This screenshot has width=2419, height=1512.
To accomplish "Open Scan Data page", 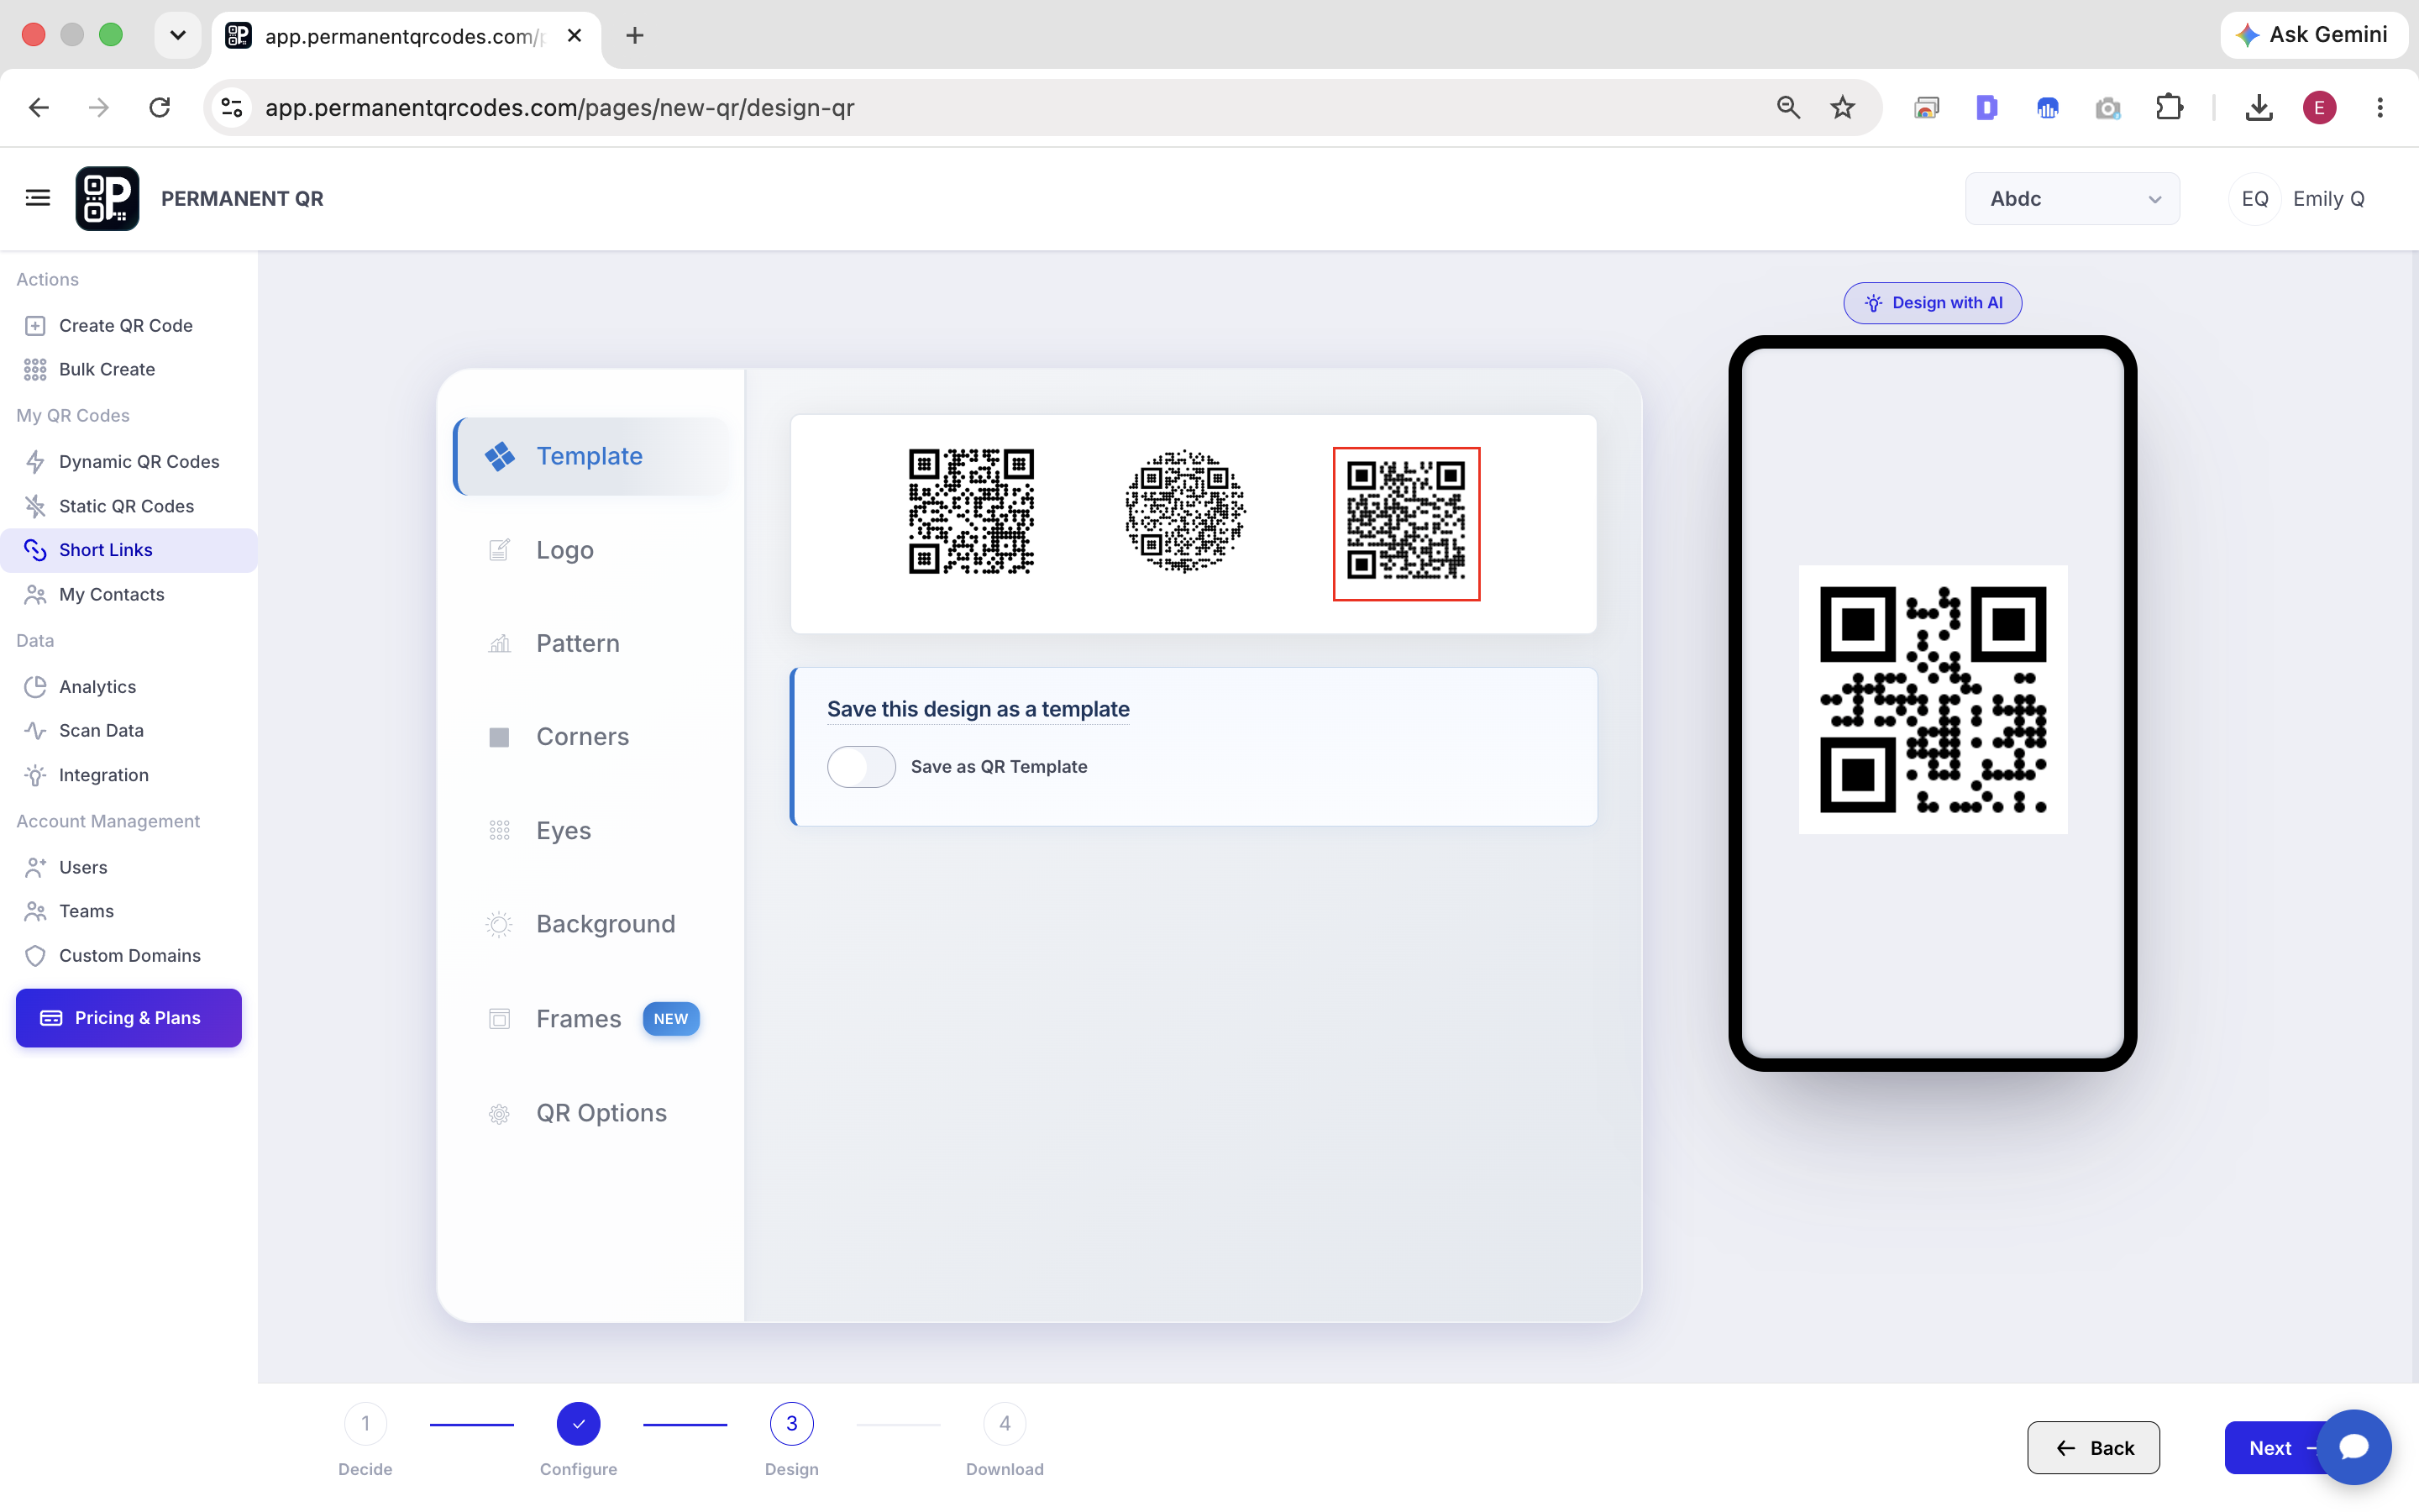I will point(101,731).
